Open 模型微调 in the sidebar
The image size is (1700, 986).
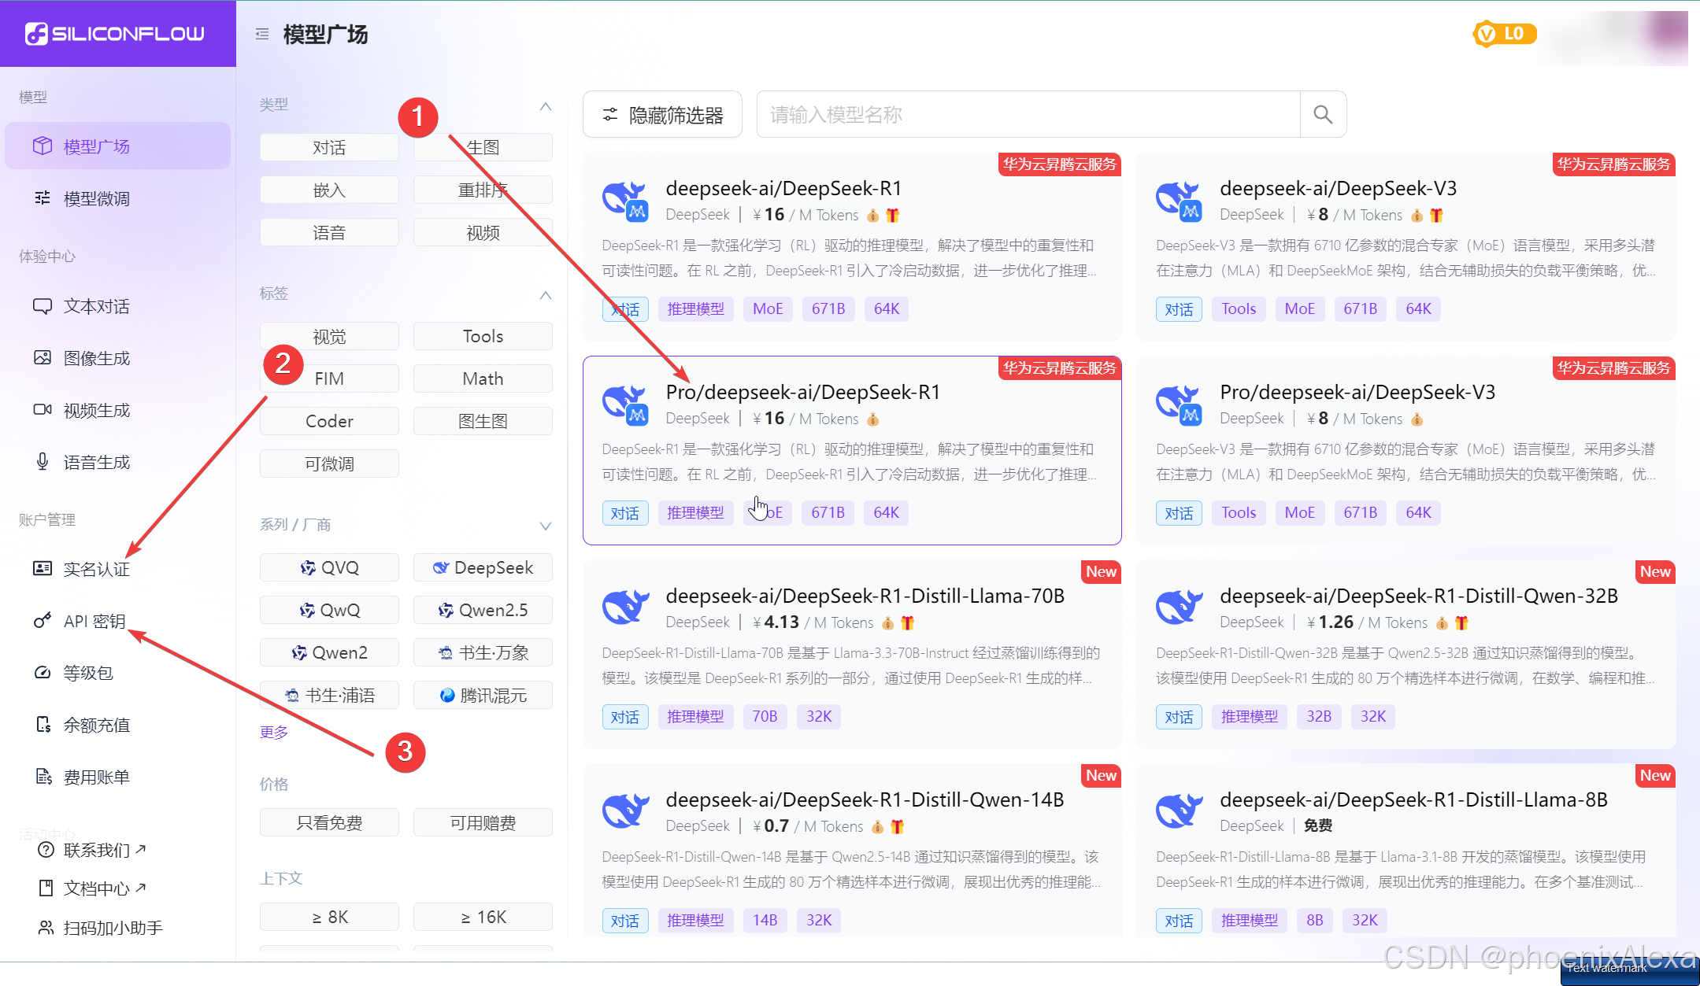tap(96, 198)
